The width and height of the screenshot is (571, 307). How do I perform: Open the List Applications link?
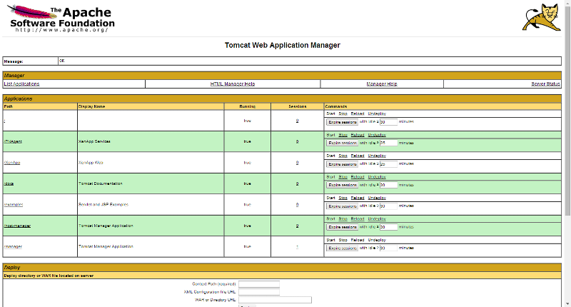click(x=21, y=84)
